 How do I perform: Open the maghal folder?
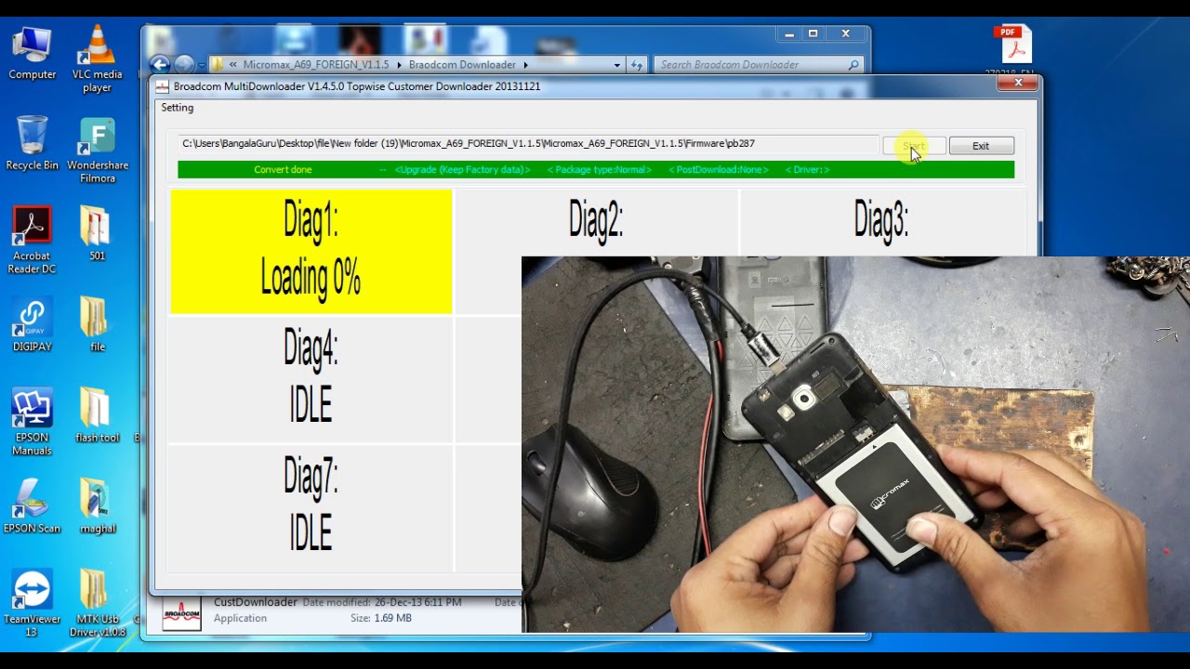97,506
